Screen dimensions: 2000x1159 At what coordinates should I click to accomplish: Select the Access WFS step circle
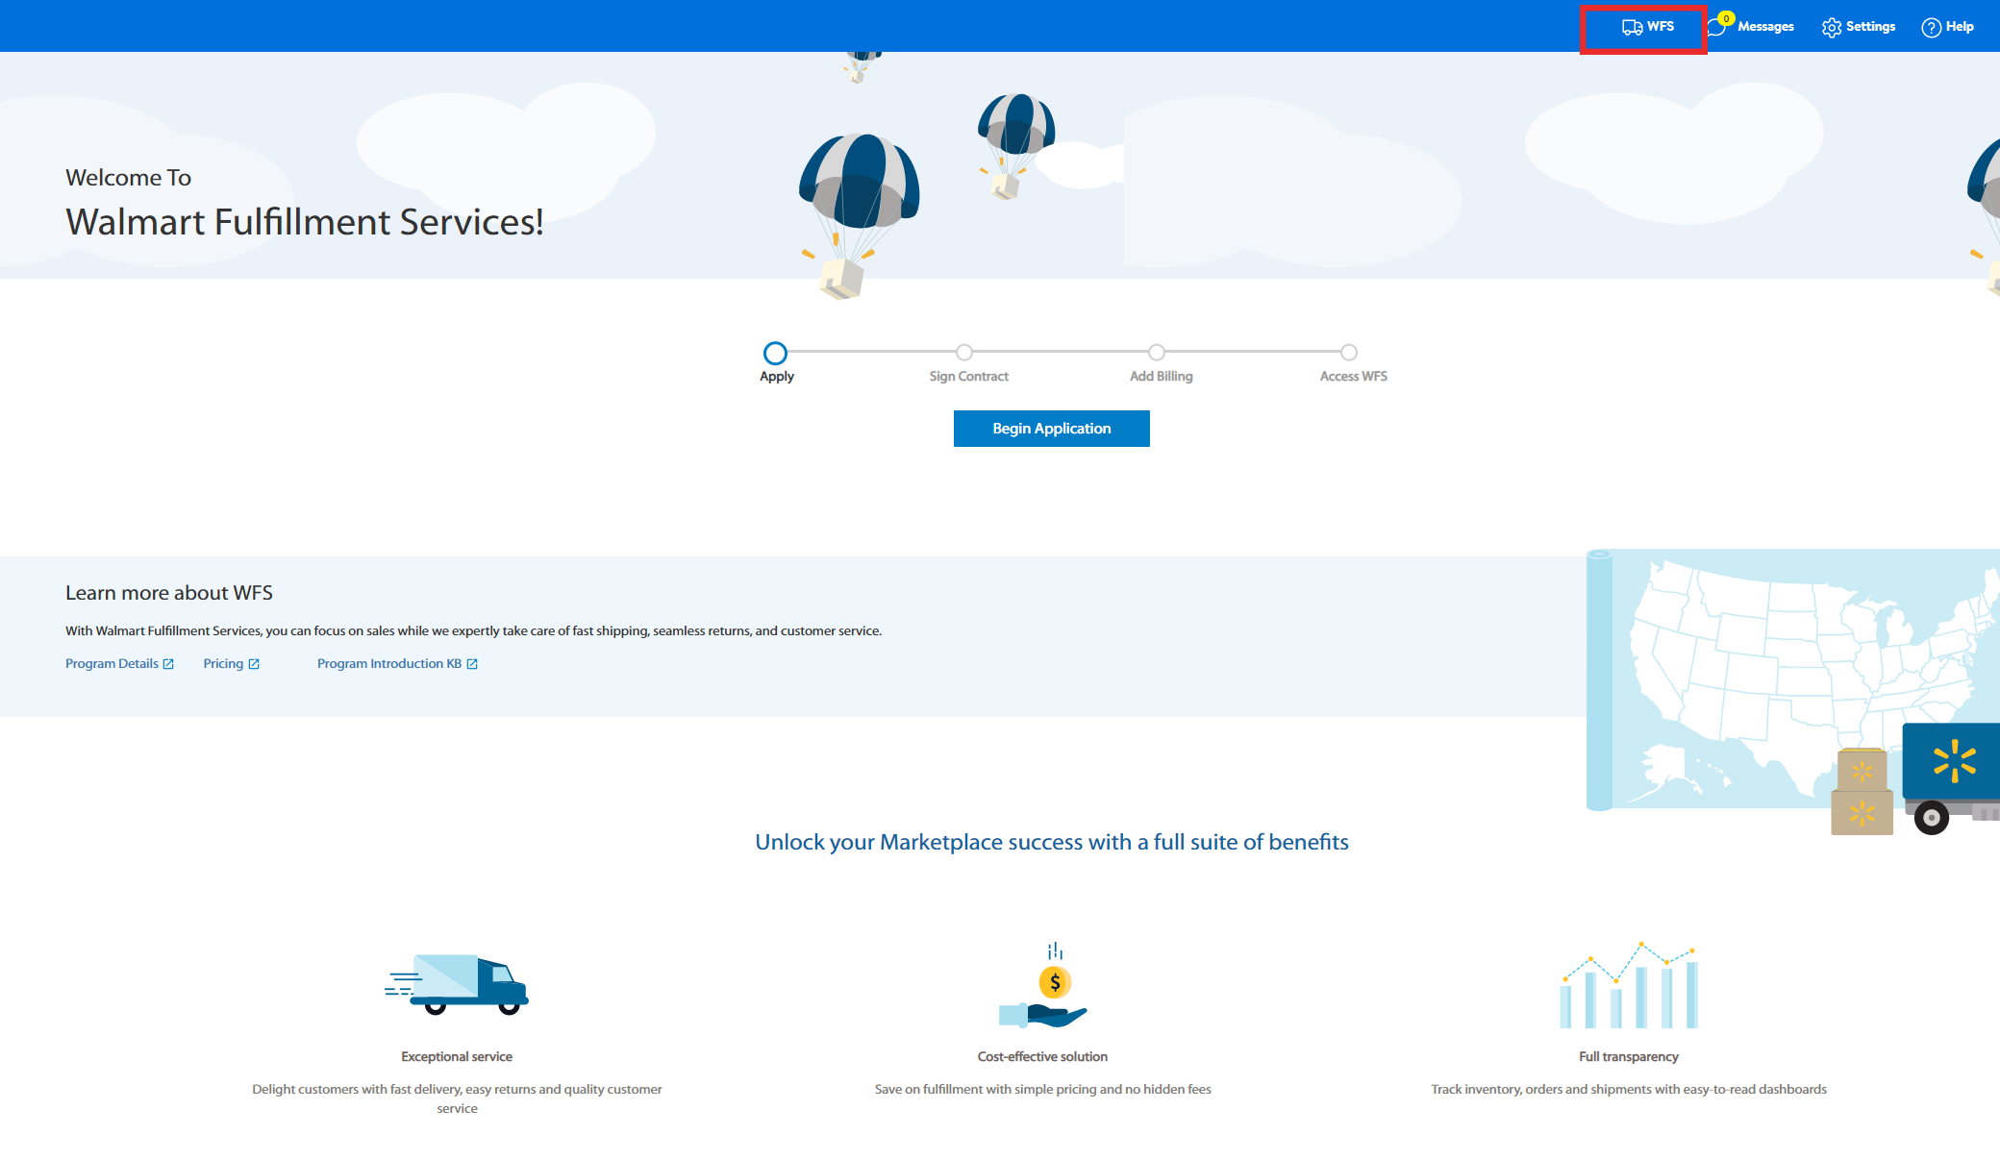(1349, 353)
